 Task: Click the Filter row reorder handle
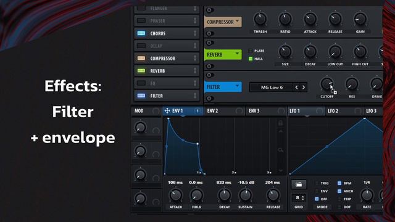pos(195,96)
